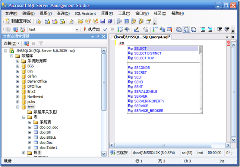Open the 查询(Q) menu

pyautogui.click(x=63, y=13)
